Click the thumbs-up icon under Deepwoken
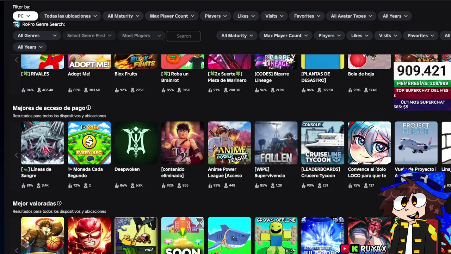 (x=117, y=185)
